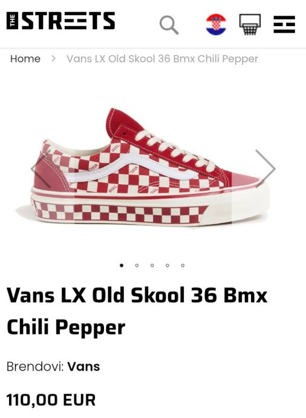Click the breadcrumb chevron separator

point(53,58)
